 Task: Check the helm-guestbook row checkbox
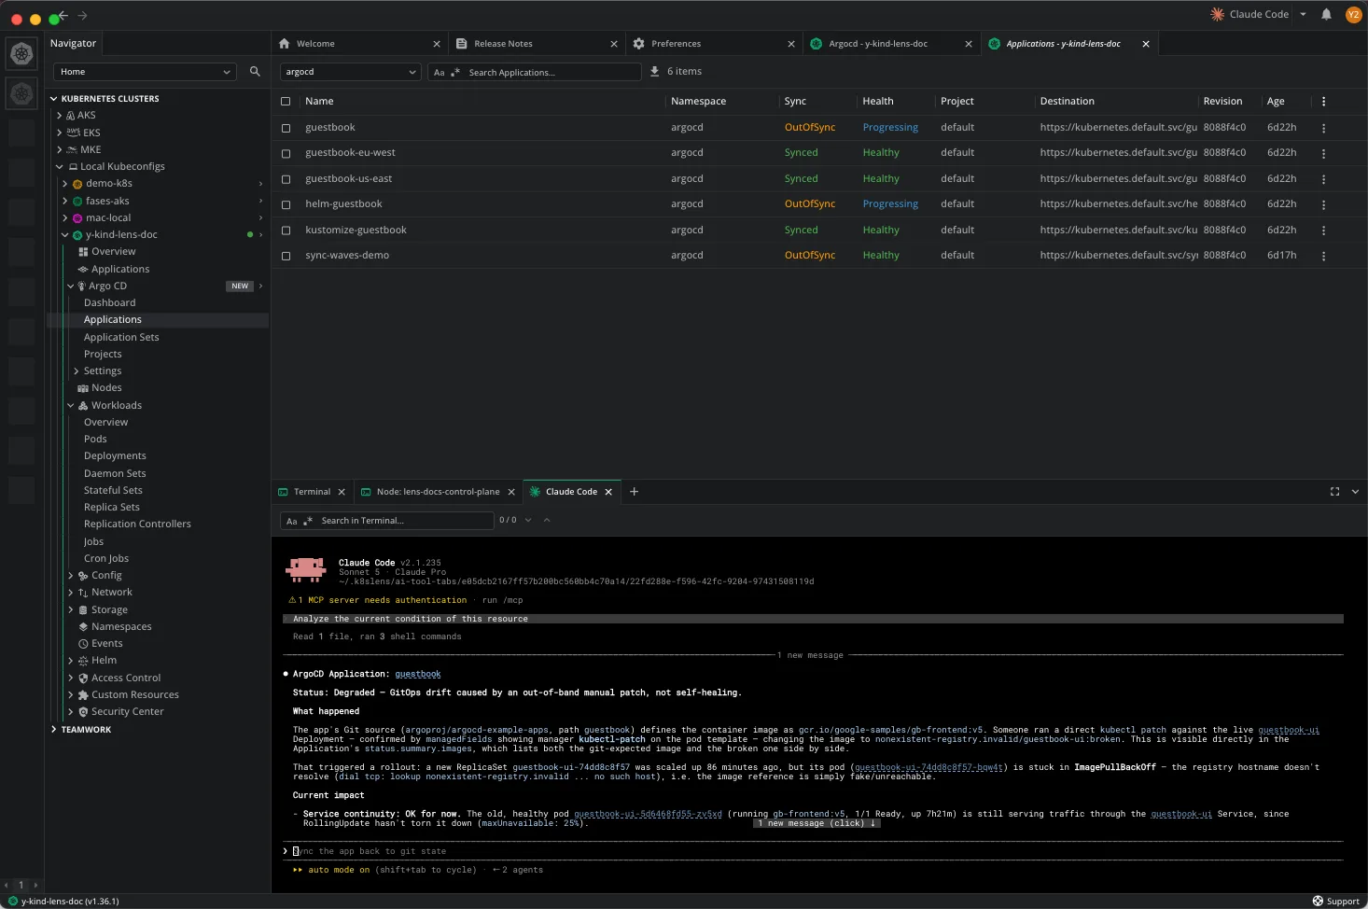[286, 204]
